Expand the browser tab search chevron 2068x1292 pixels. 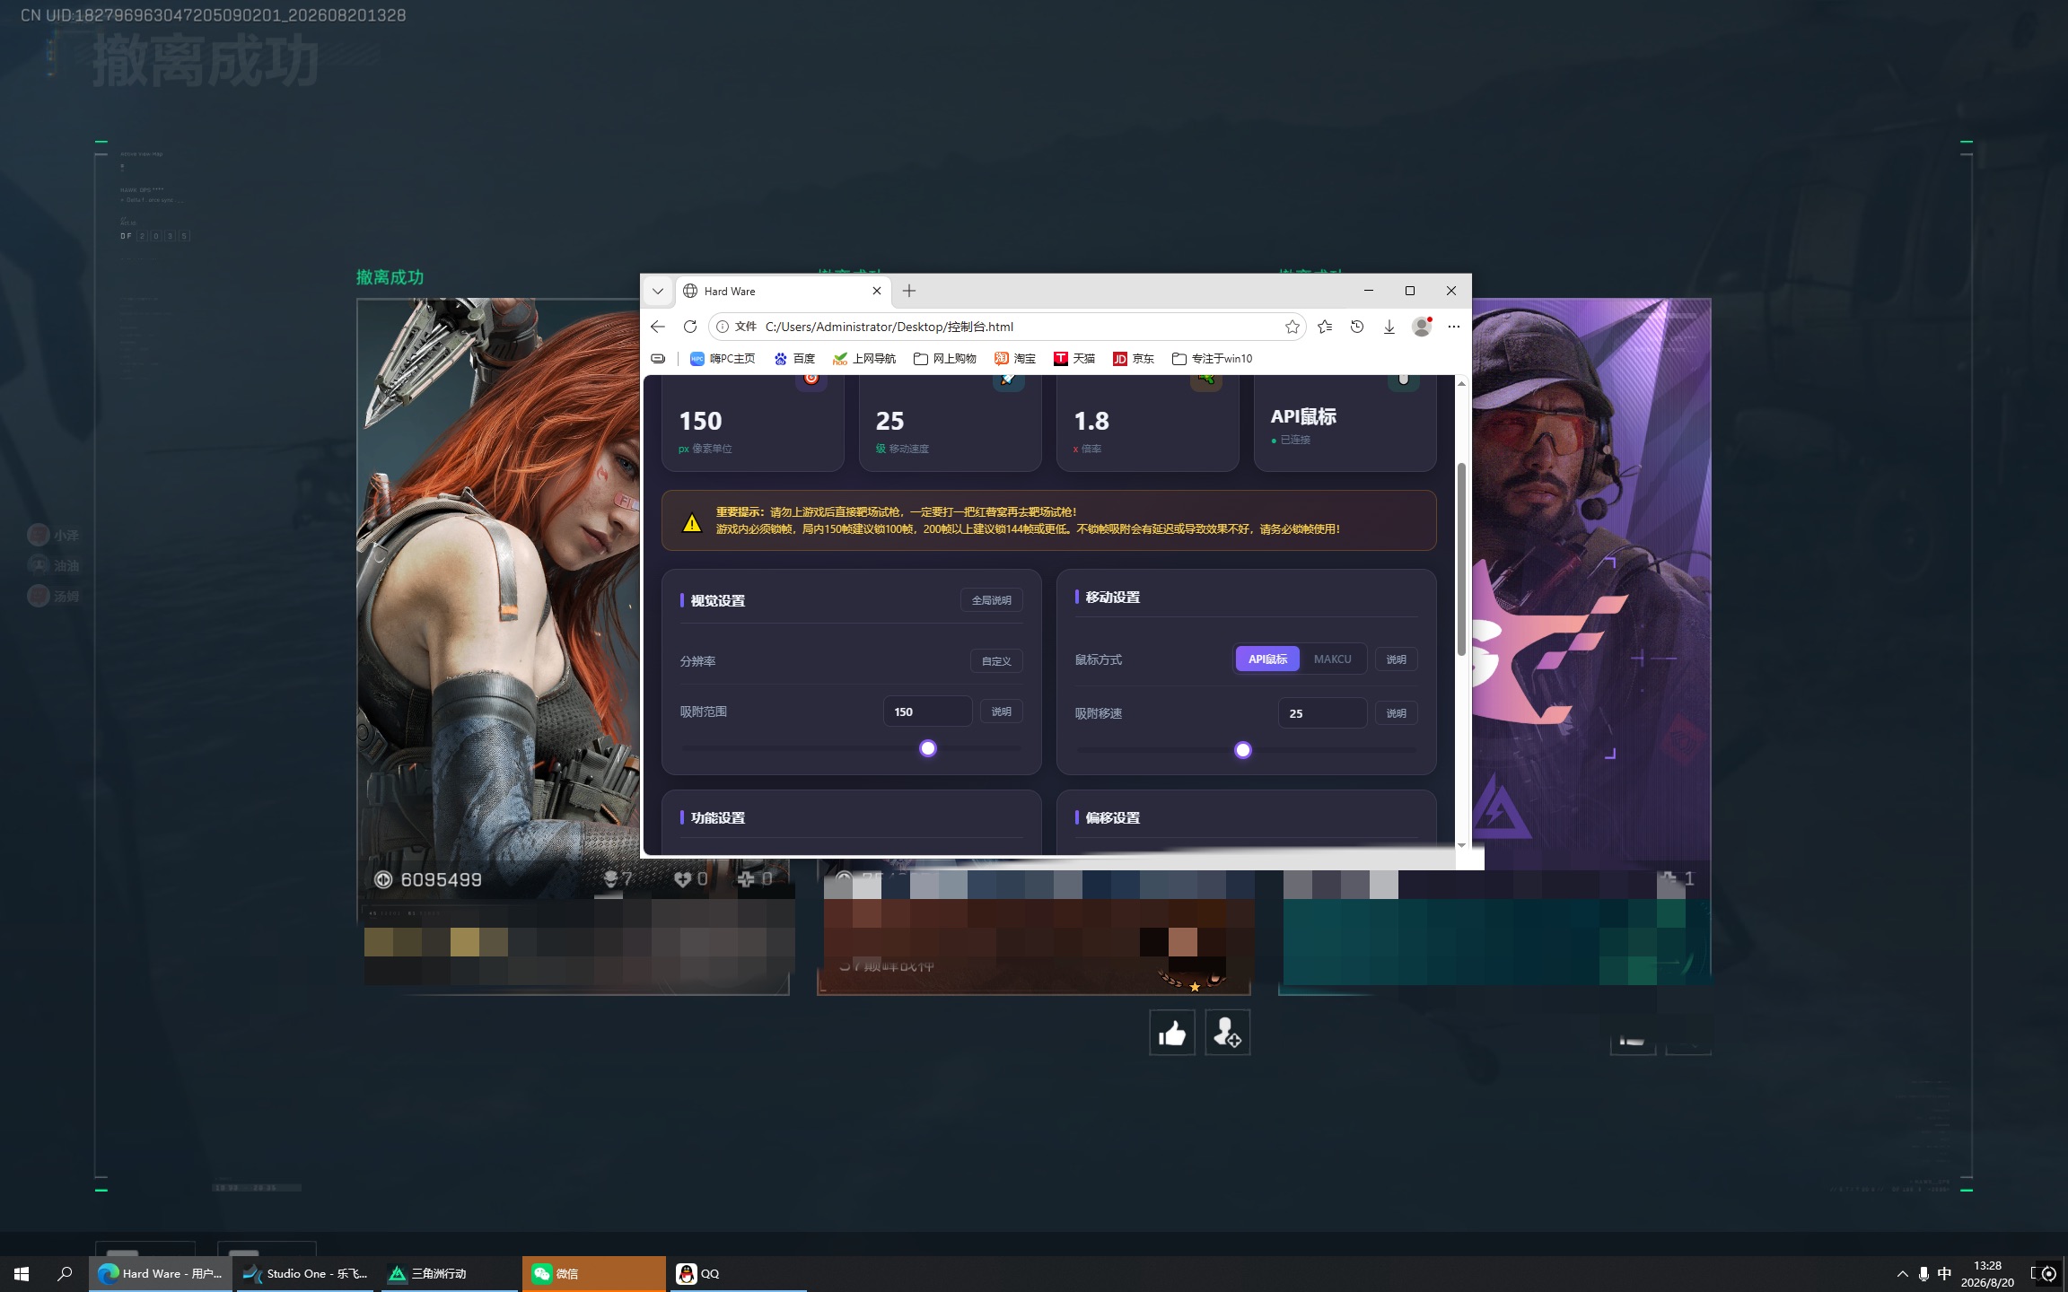[658, 291]
